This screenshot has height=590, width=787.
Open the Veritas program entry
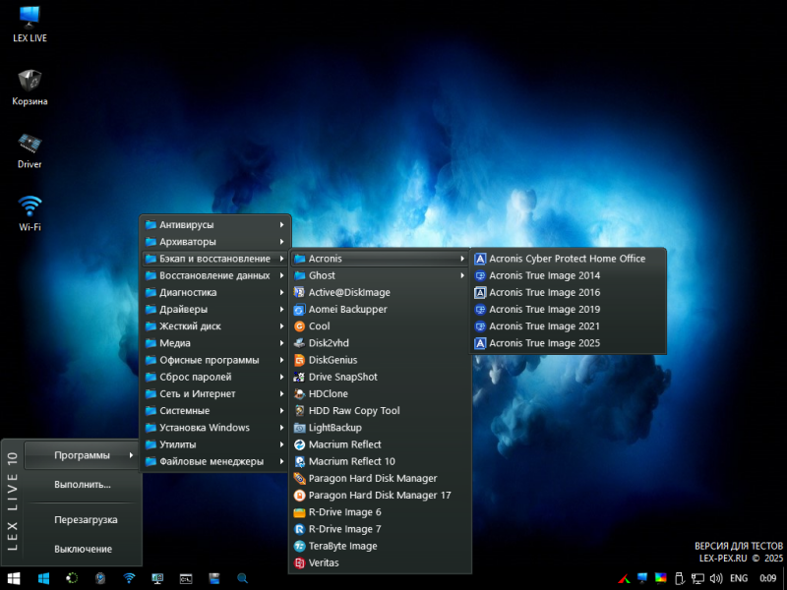pyautogui.click(x=325, y=562)
